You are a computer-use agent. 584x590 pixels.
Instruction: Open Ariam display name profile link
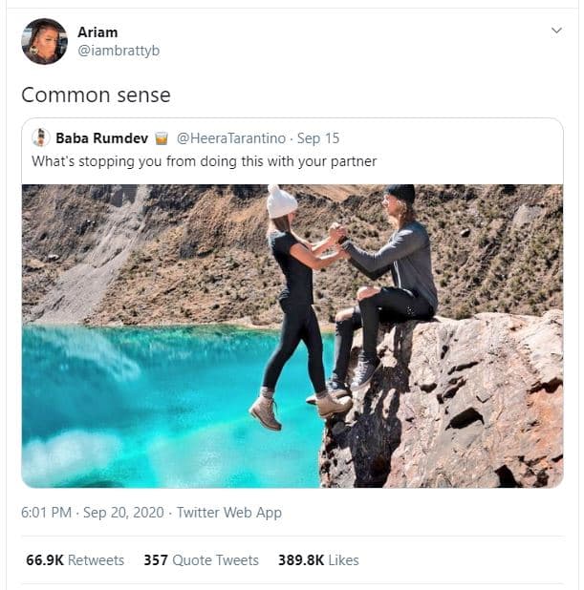point(97,32)
